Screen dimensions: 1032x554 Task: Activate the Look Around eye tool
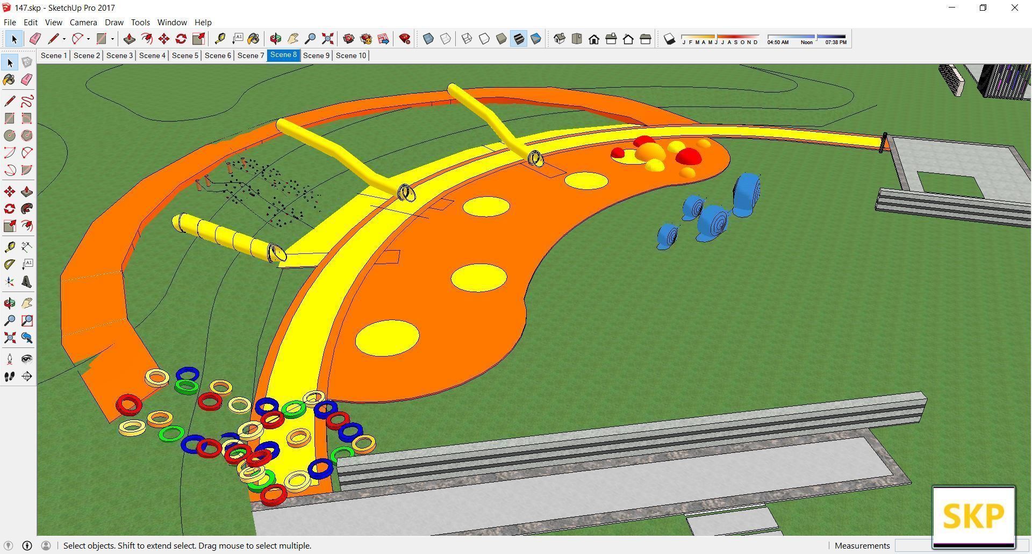pos(27,359)
